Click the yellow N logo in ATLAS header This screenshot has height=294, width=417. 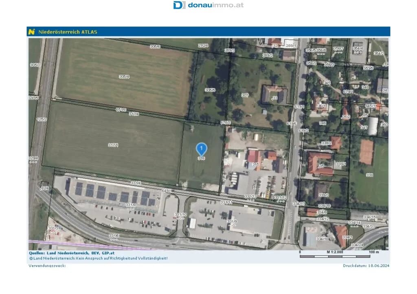[32, 32]
